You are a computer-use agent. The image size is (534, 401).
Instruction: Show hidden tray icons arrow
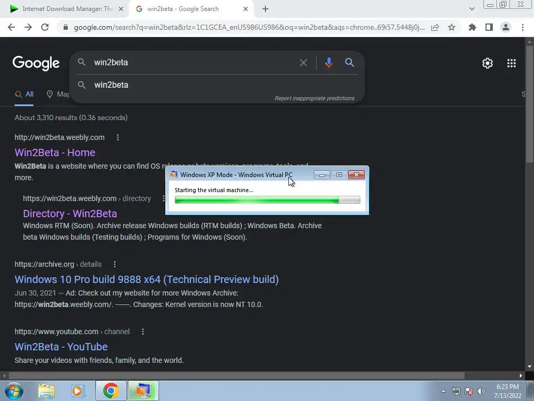click(x=443, y=391)
